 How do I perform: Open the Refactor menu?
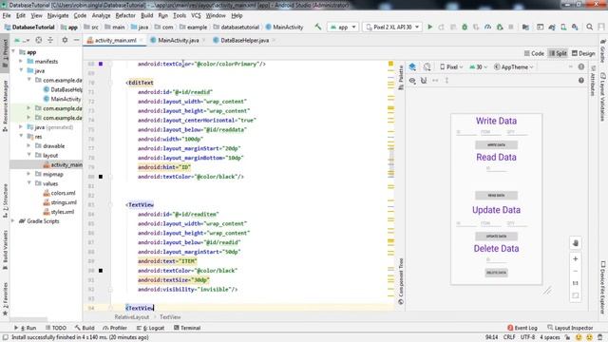125,15
